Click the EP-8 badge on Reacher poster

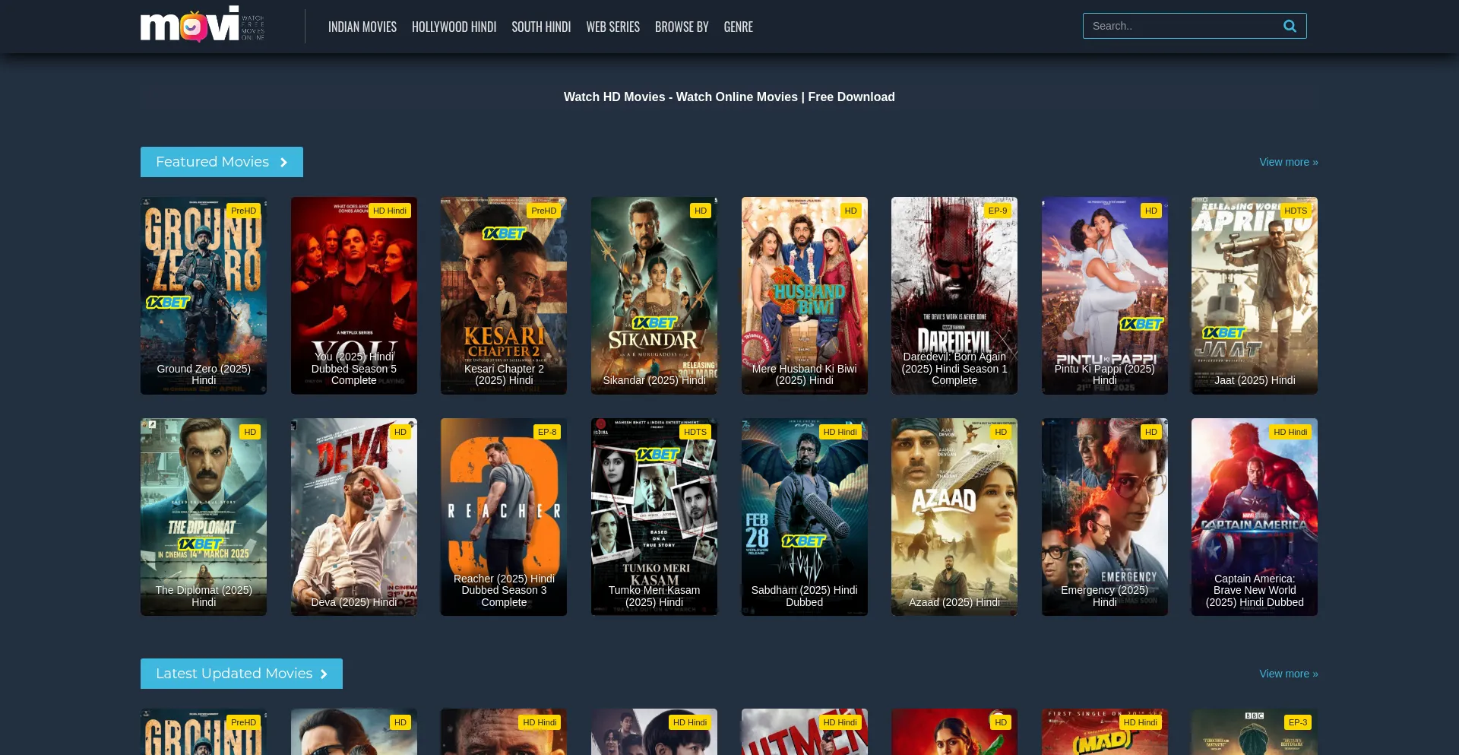547,432
